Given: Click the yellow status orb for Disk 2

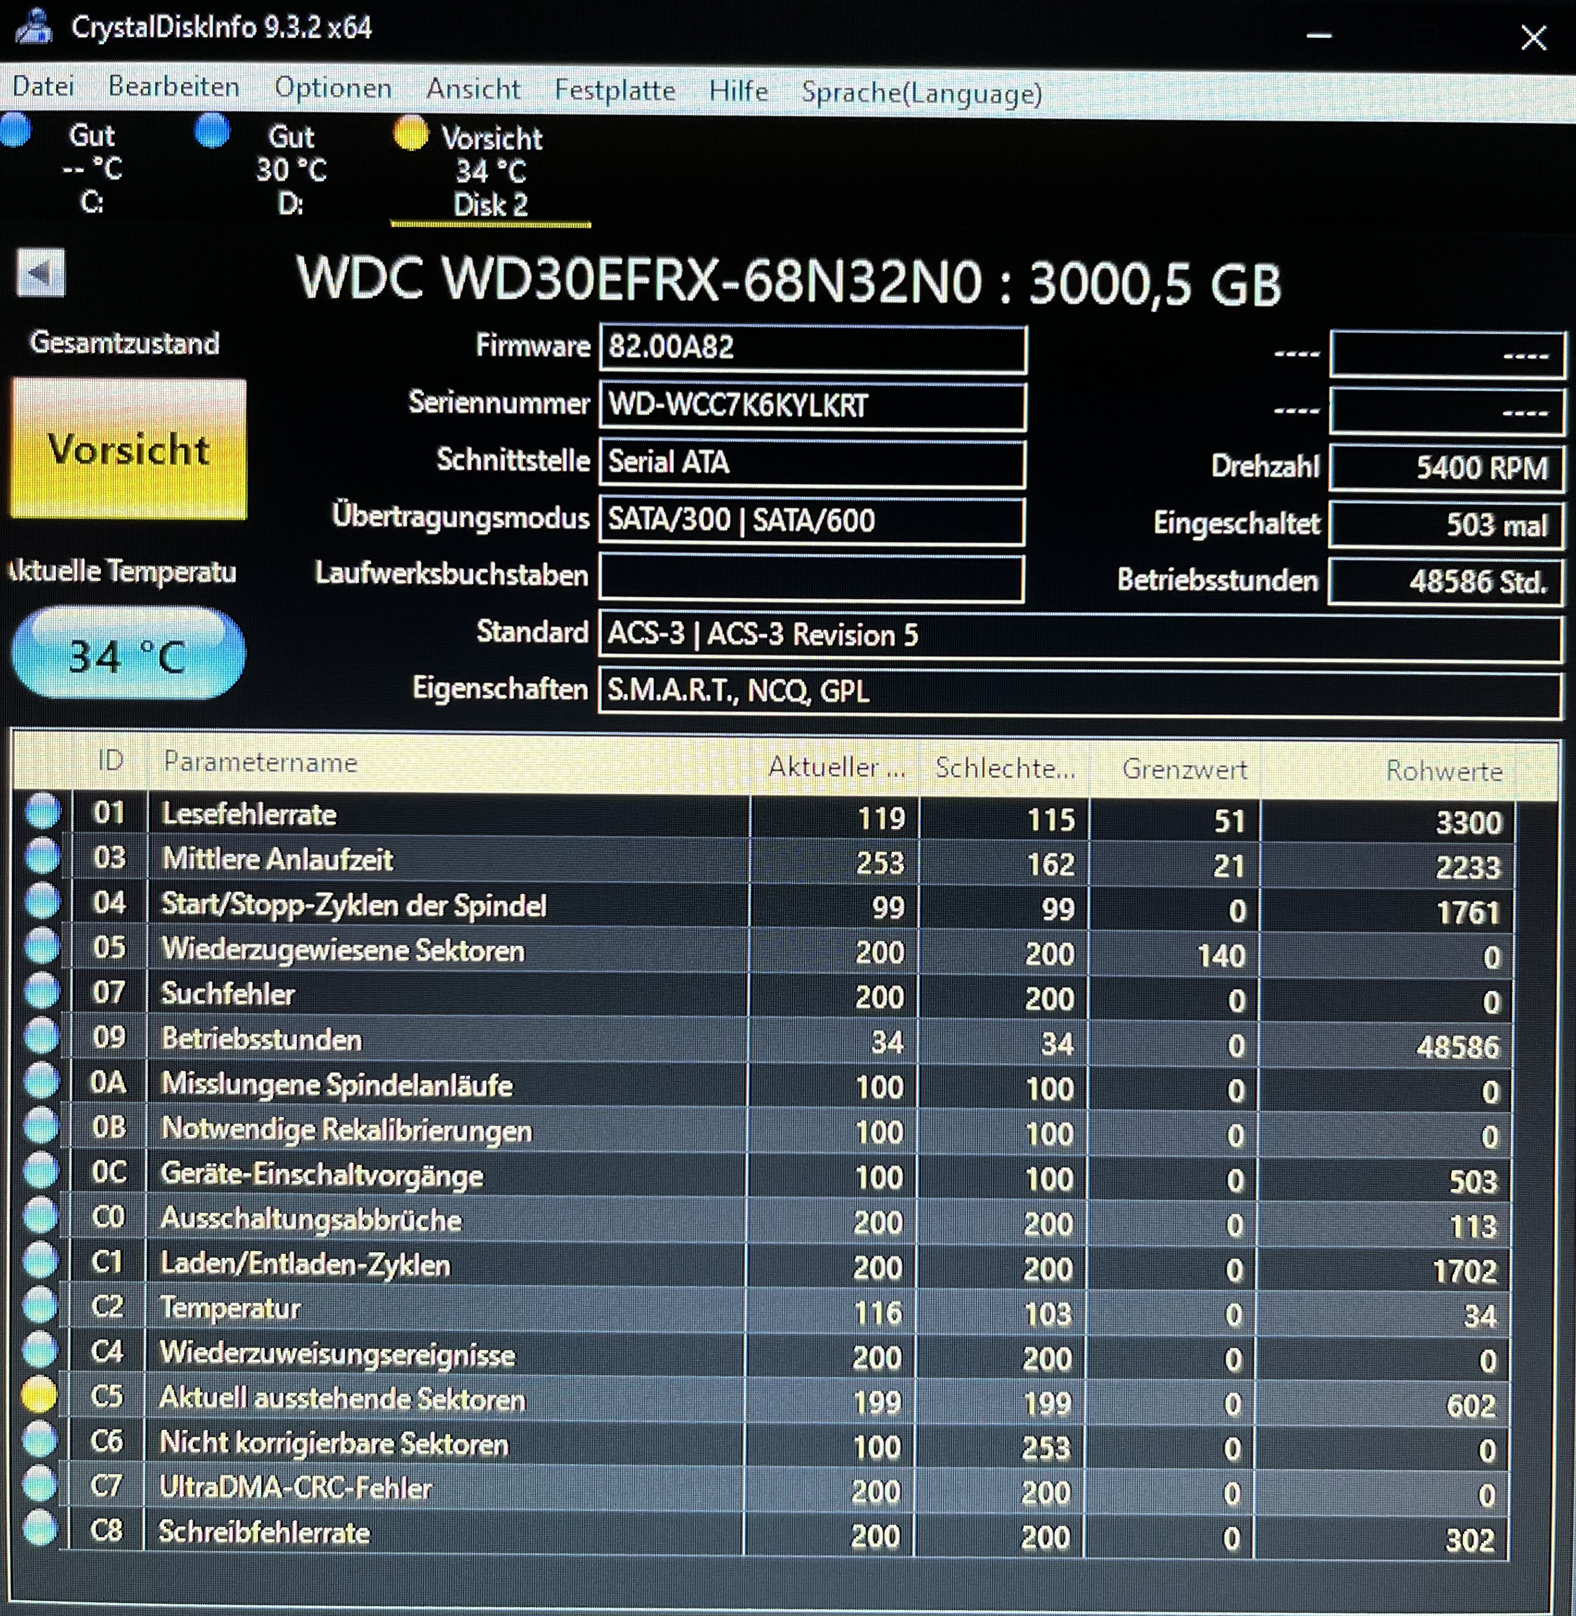Looking at the screenshot, I should (410, 132).
